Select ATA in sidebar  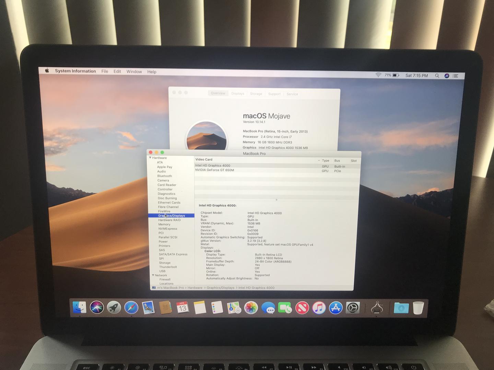pyautogui.click(x=160, y=162)
